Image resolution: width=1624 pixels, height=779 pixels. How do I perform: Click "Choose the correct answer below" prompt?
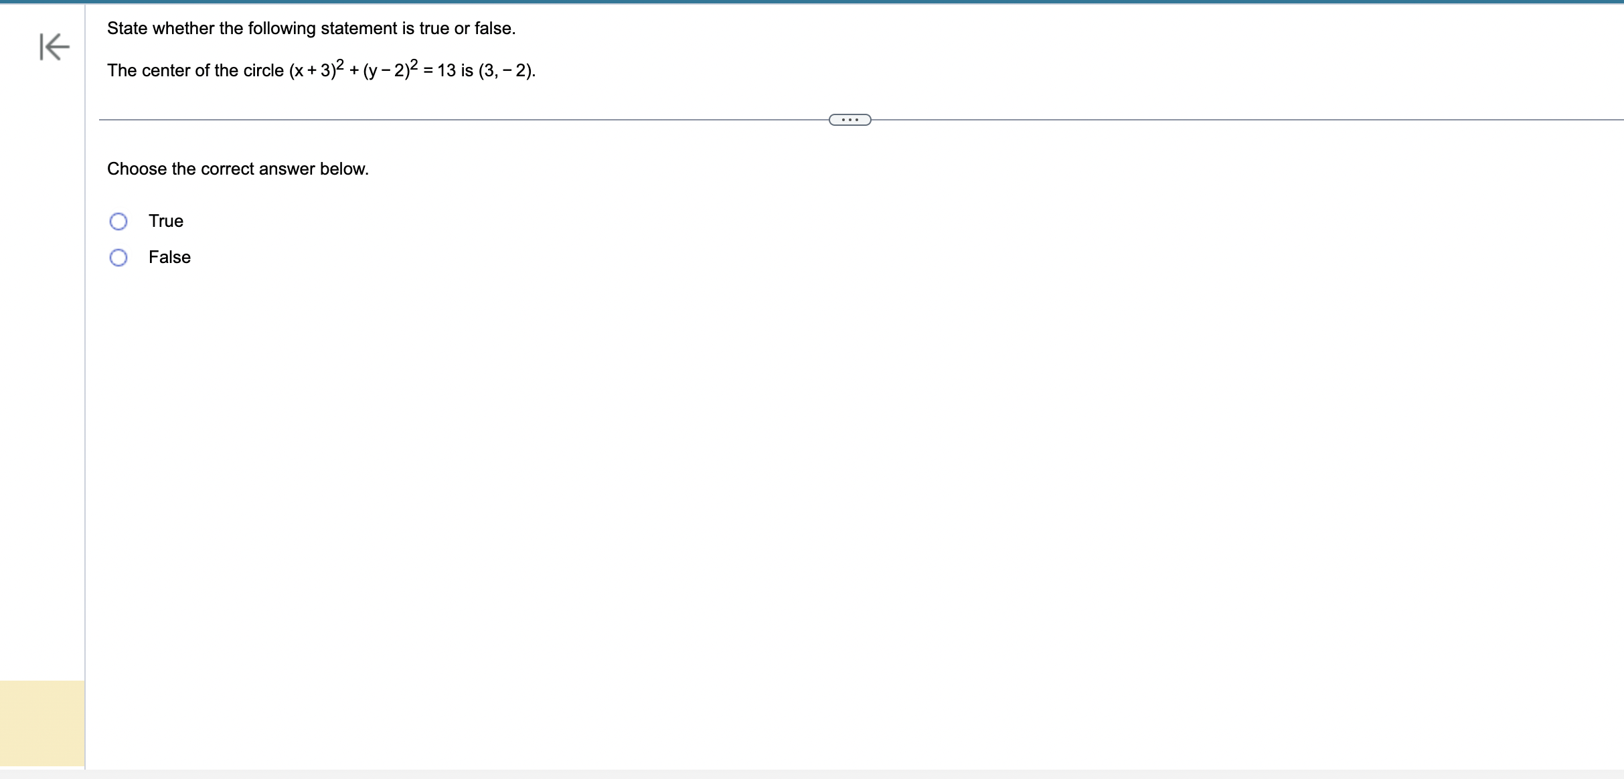click(238, 169)
